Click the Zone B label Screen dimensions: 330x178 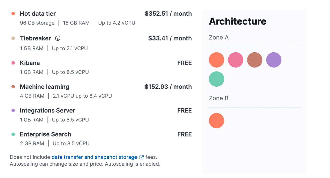(219, 98)
